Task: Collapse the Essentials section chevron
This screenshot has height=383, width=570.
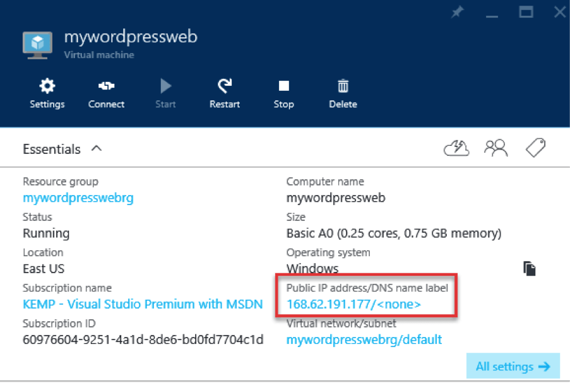Action: (x=97, y=149)
